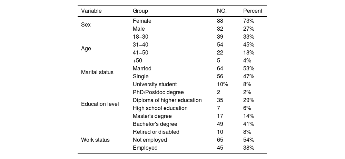Image resolution: width=345 pixels, height=159 pixels.
Task: Click the Master's degree cell
Action: pyautogui.click(x=152, y=116)
